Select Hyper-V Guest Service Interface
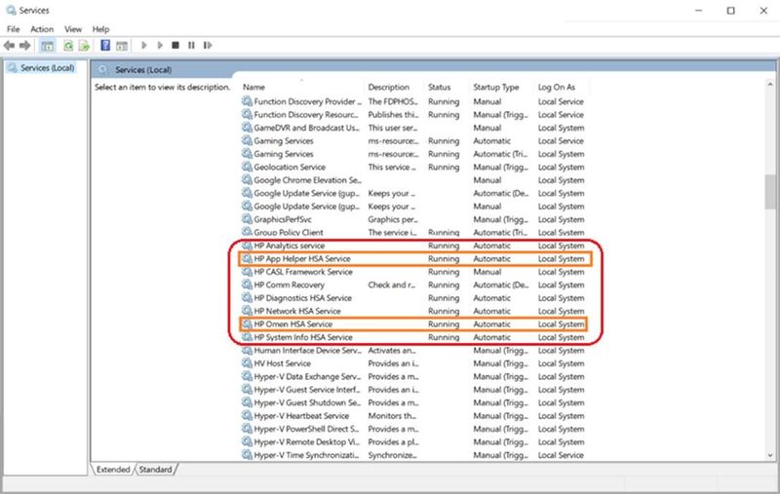This screenshot has height=494, width=780. point(414,390)
